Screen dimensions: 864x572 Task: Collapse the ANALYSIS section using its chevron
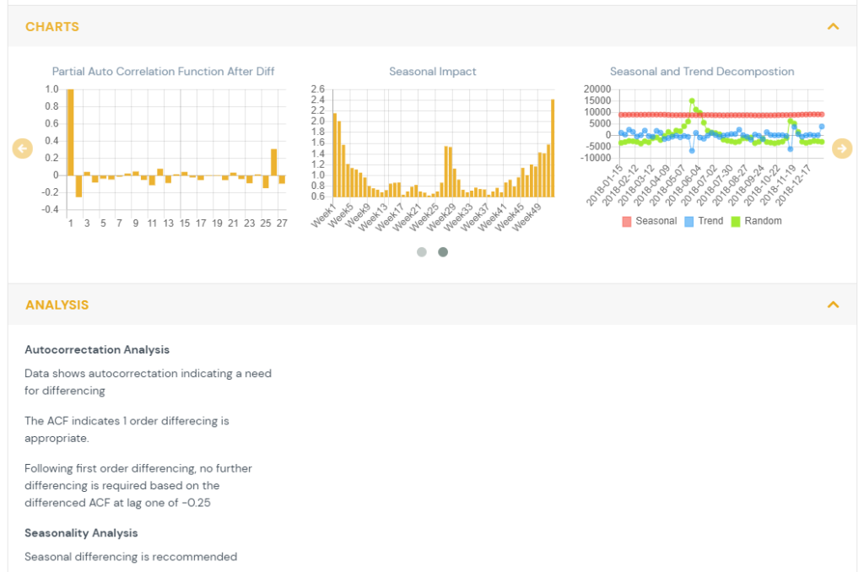833,305
